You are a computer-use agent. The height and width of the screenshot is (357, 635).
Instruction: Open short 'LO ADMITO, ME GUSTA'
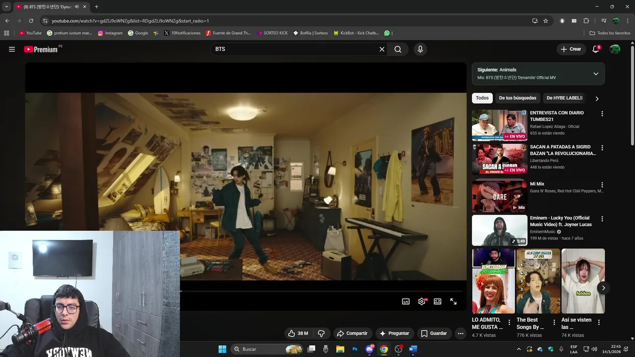493,281
